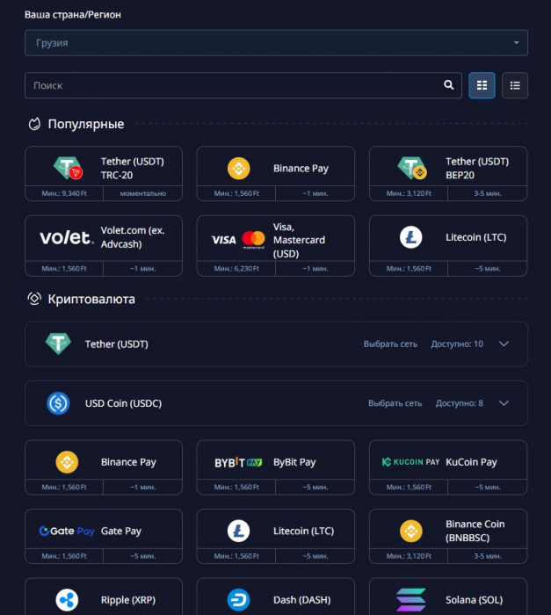Select Binance Pay label in Популярные
Screen dimensions: 551x615
click(x=301, y=169)
